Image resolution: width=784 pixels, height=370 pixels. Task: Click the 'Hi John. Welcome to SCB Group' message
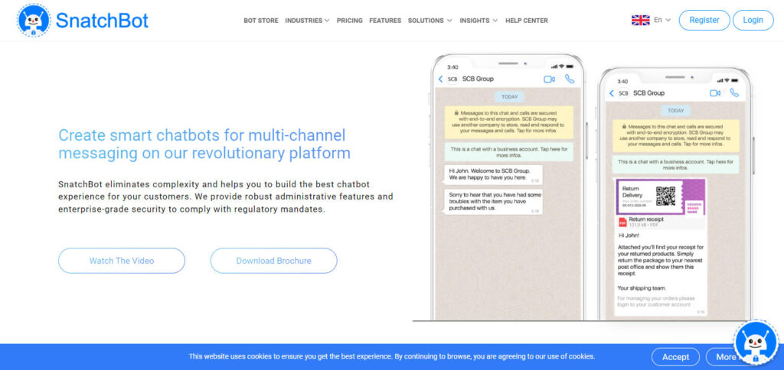492,174
